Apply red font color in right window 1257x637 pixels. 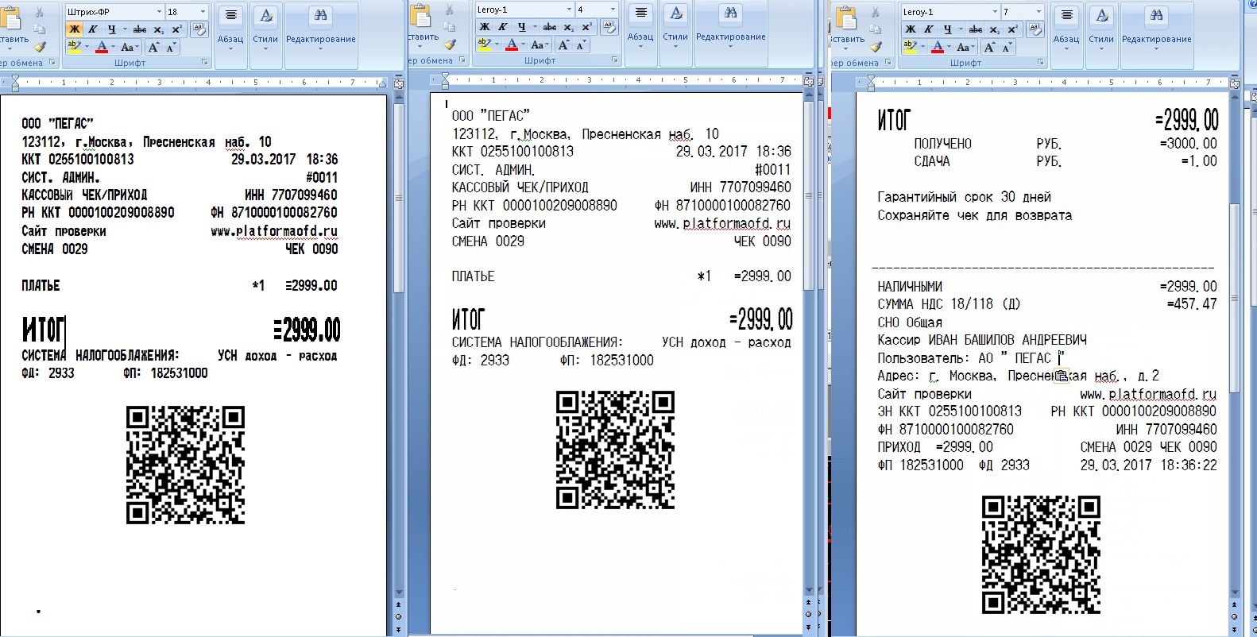937,48
